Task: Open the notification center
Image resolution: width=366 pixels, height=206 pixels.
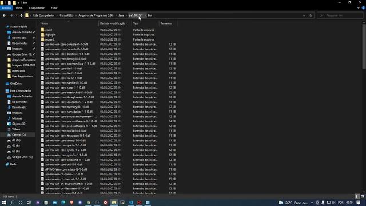Action: click(x=359, y=203)
